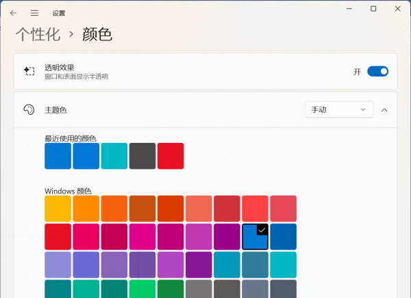Select the bright green Windows color
Image resolution: width=411 pixels, height=298 pixels.
[142, 288]
